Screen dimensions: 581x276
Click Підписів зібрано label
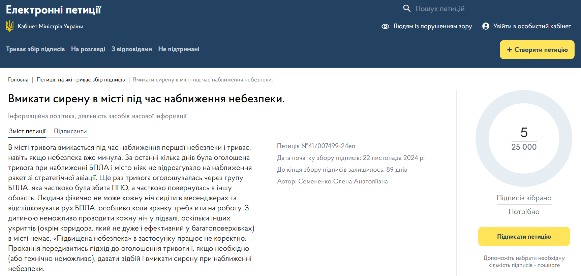pos(524,198)
